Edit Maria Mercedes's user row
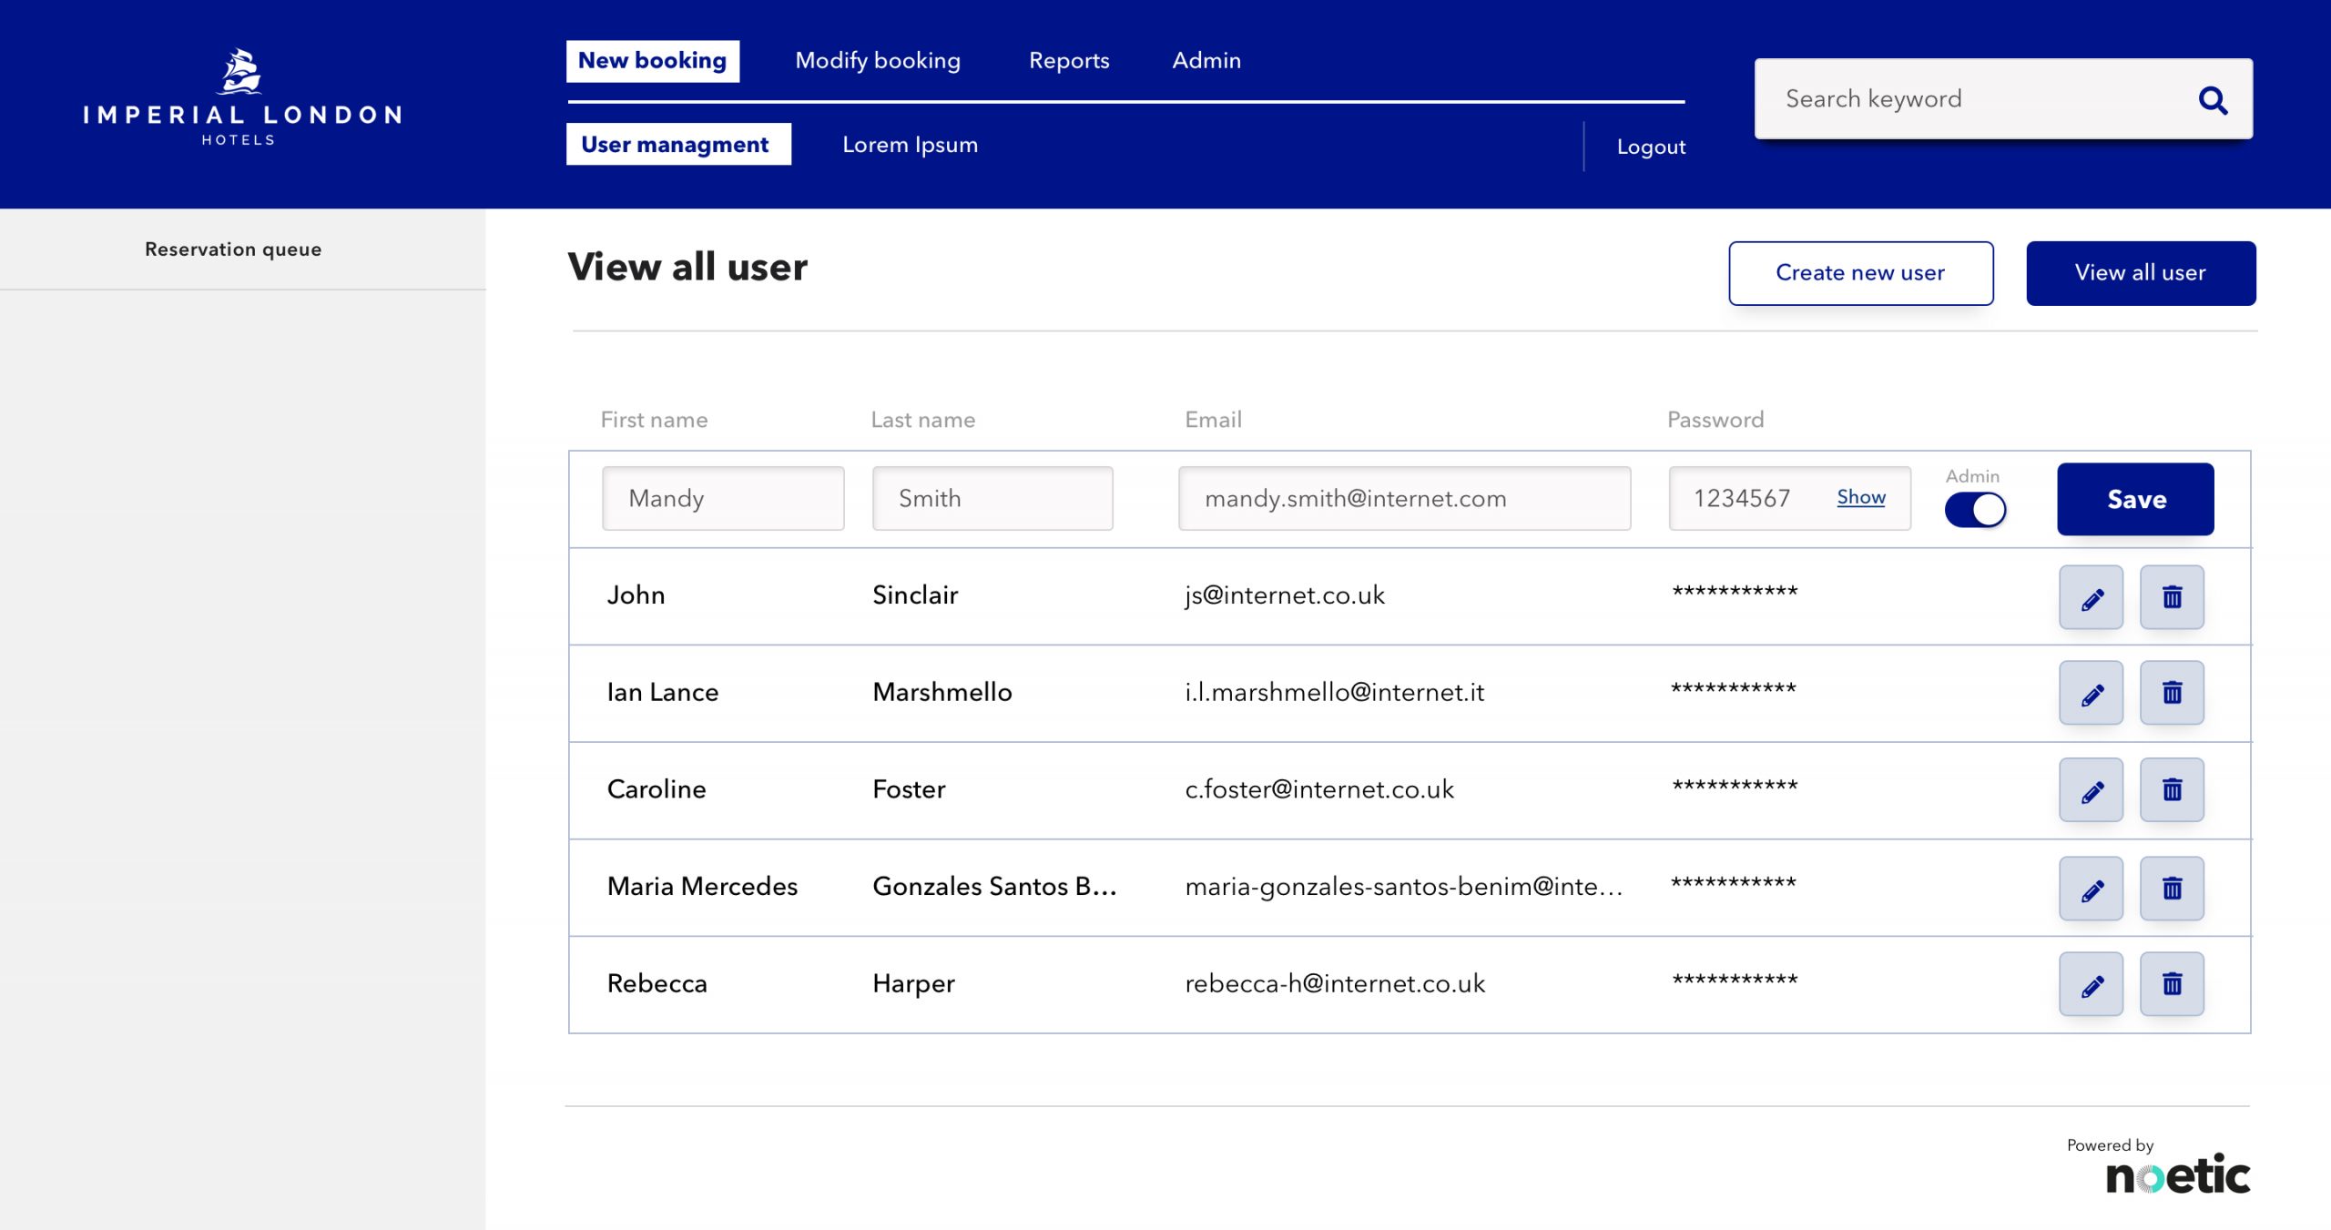 2091,888
